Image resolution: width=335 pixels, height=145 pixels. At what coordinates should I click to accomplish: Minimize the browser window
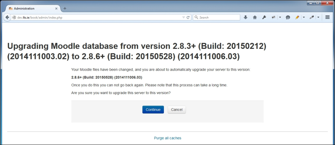(x=311, y=3)
